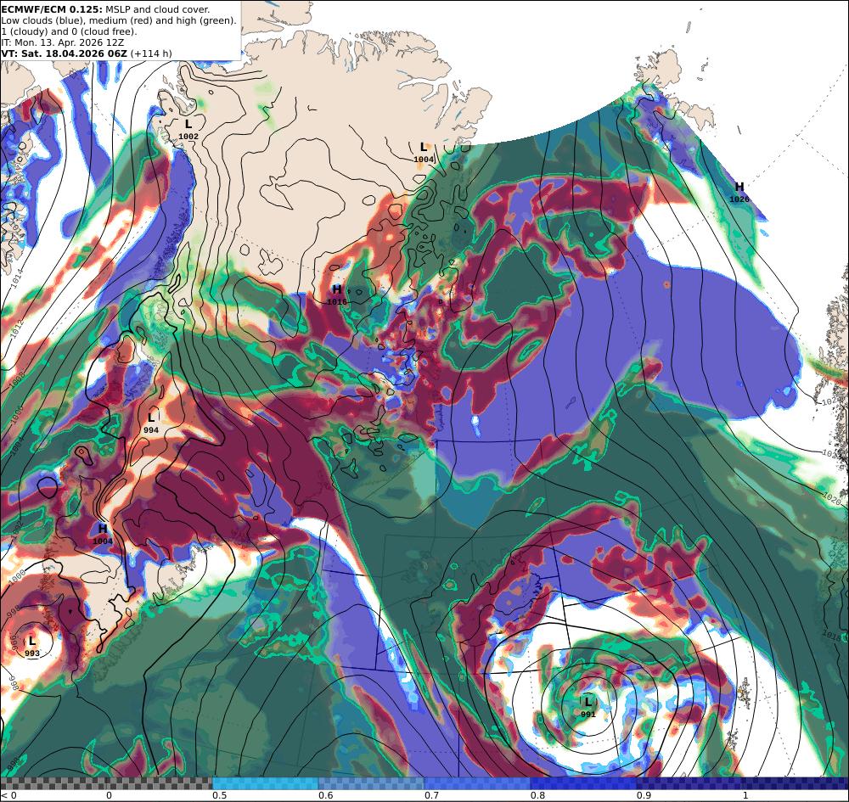Click the '0.9' colorbar tick label
The width and height of the screenshot is (849, 802).
[x=644, y=795]
